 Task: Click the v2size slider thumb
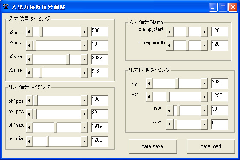pos(41,73)
